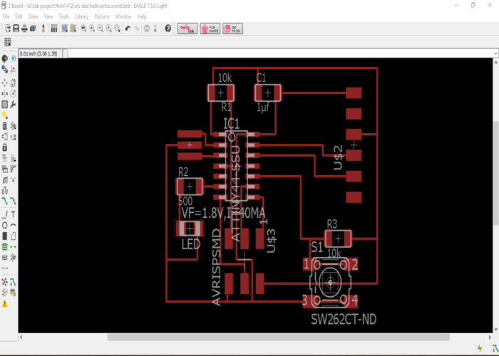Expand the command history dropdown

click(x=495, y=53)
